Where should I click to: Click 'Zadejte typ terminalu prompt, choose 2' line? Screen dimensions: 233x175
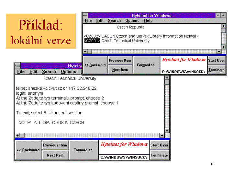click(60, 98)
